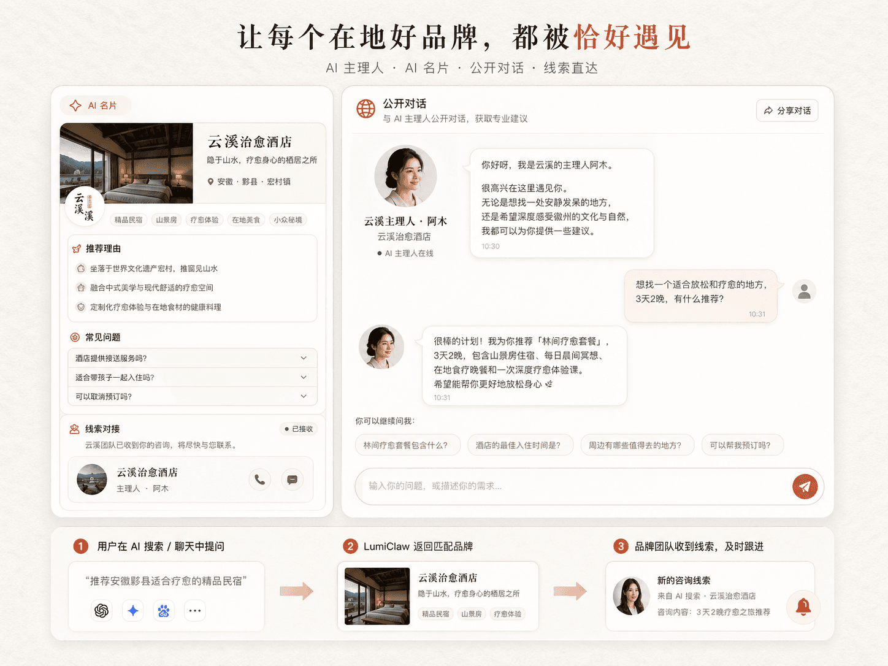The image size is (888, 666).
Task: Click 来自 AI 搜索 · 云溪治愈酒店 text
Action: pyautogui.click(x=706, y=596)
